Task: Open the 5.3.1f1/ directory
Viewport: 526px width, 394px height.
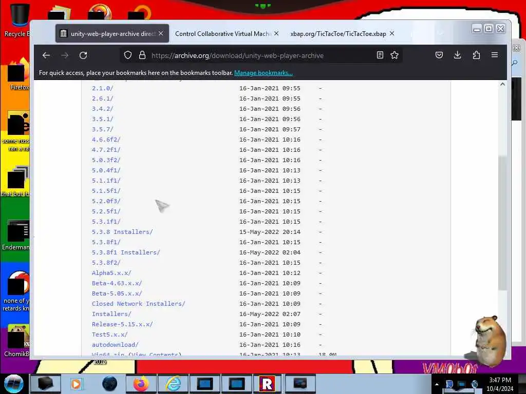Action: (106, 222)
